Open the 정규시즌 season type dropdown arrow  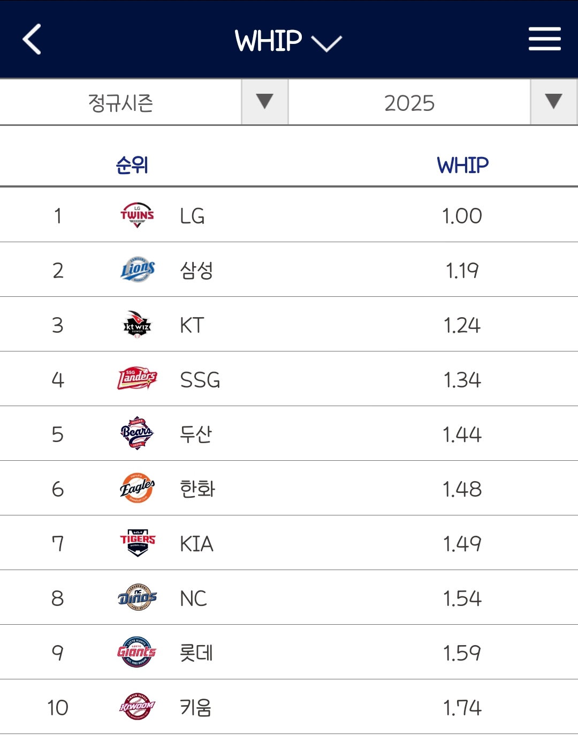click(264, 102)
